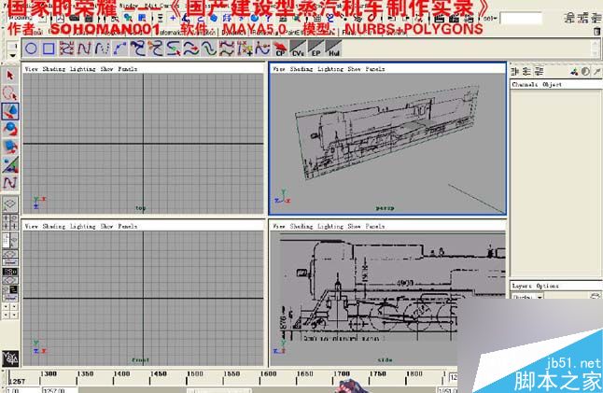The width and height of the screenshot is (603, 393).
Task: Open the Layers menu in the layer editor
Action: (522, 286)
